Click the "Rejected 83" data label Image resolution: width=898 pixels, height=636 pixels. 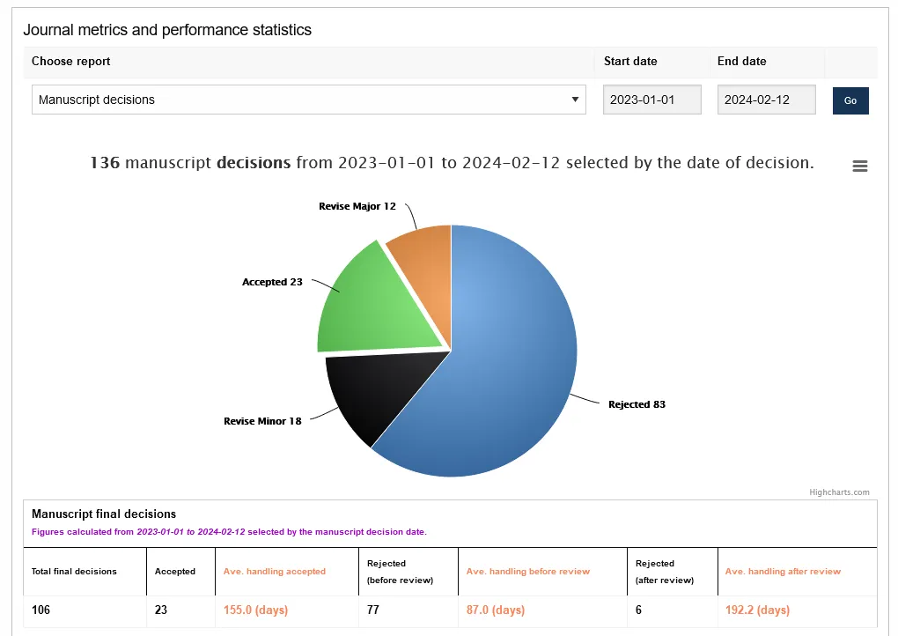637,404
